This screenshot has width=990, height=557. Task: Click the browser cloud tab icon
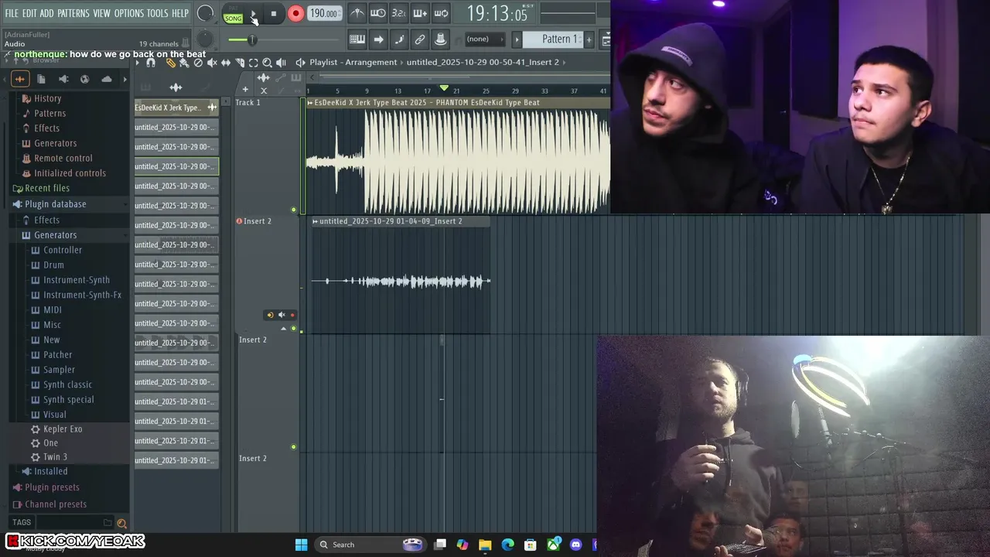(x=106, y=79)
